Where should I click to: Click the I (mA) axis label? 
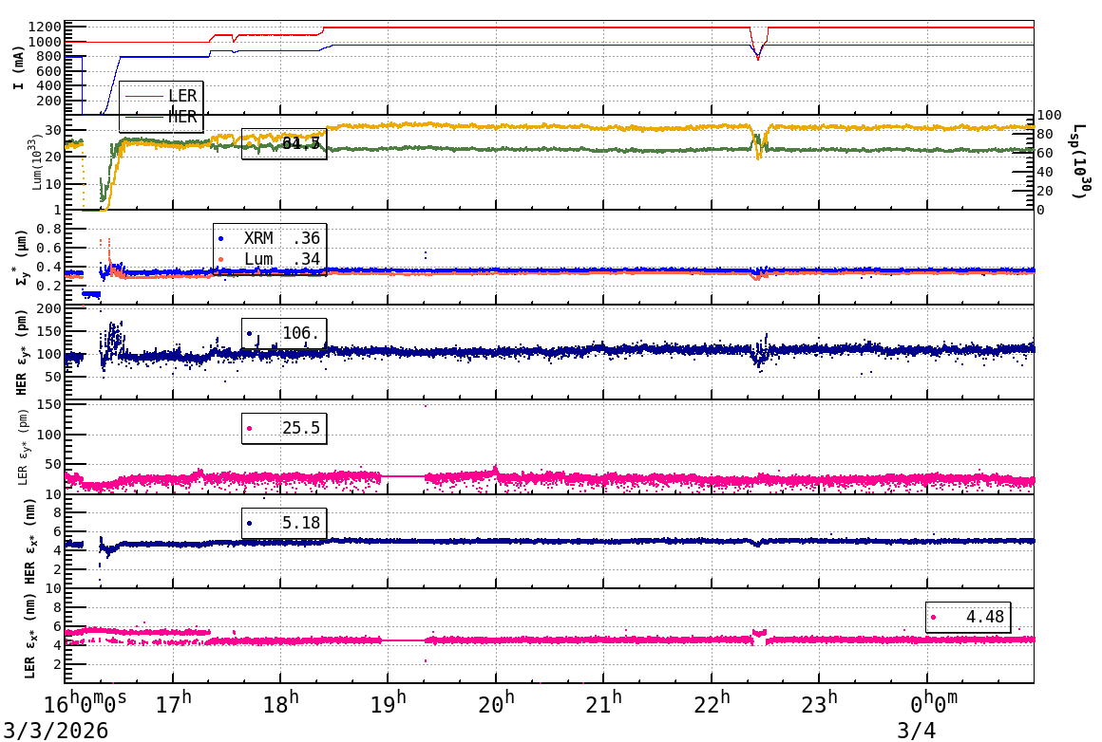(x=18, y=68)
